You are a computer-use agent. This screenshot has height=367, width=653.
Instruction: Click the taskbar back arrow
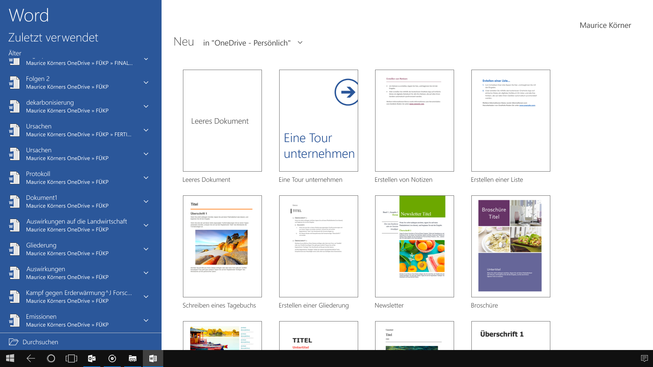(31, 359)
